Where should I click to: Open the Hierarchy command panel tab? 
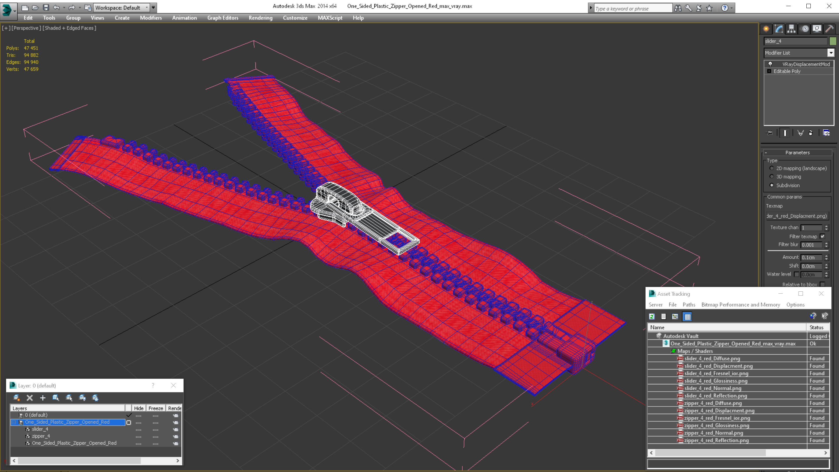792,29
